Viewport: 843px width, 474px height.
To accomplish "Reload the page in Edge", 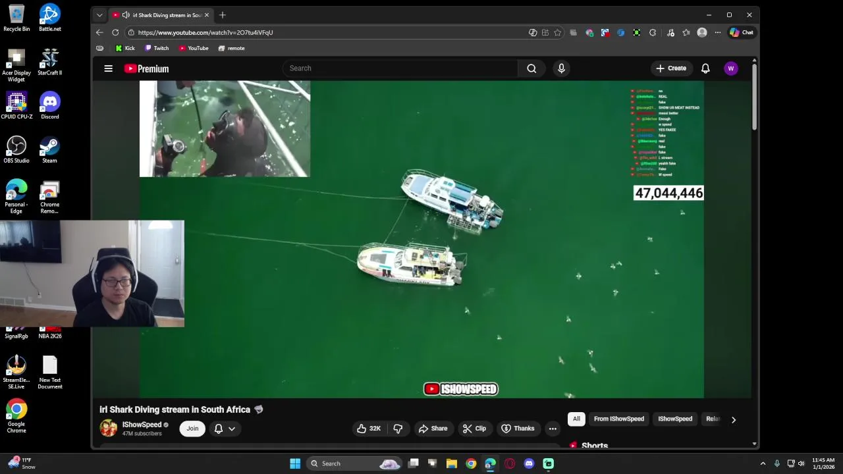I will [115, 32].
